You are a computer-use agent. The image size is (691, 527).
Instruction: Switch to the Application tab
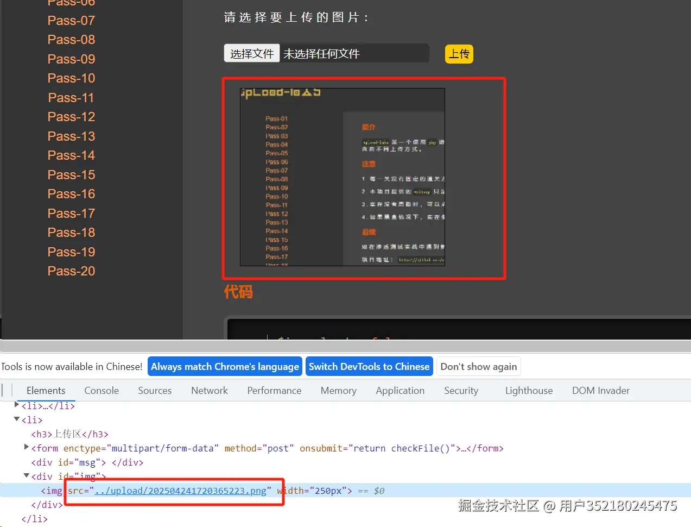pyautogui.click(x=400, y=391)
